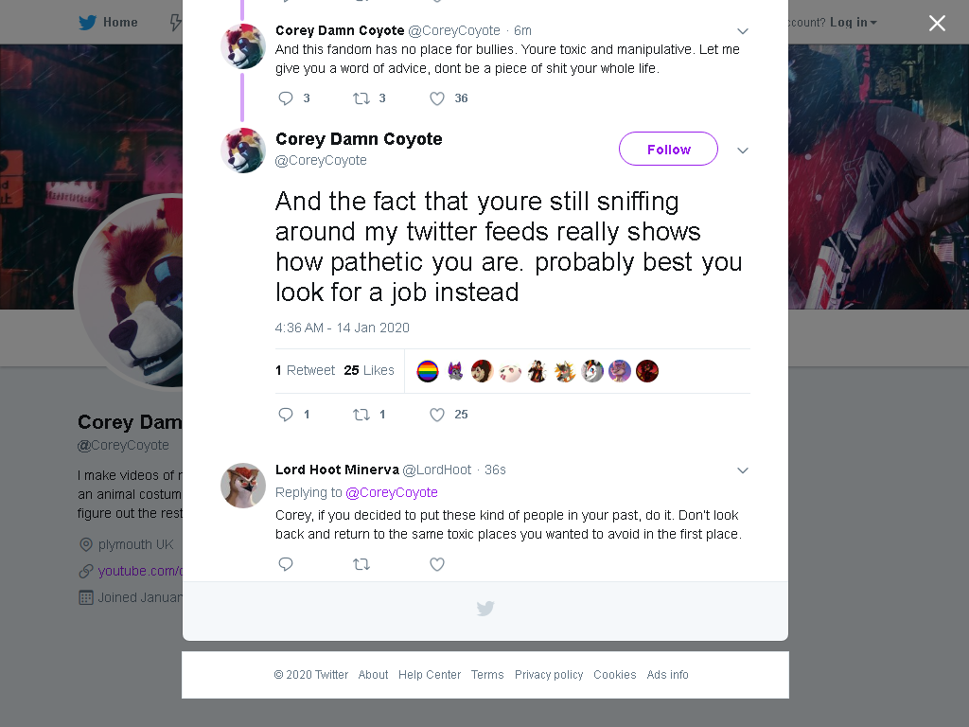This screenshot has width=969, height=727.
Task: View the 25 Likes list
Action: click(369, 370)
